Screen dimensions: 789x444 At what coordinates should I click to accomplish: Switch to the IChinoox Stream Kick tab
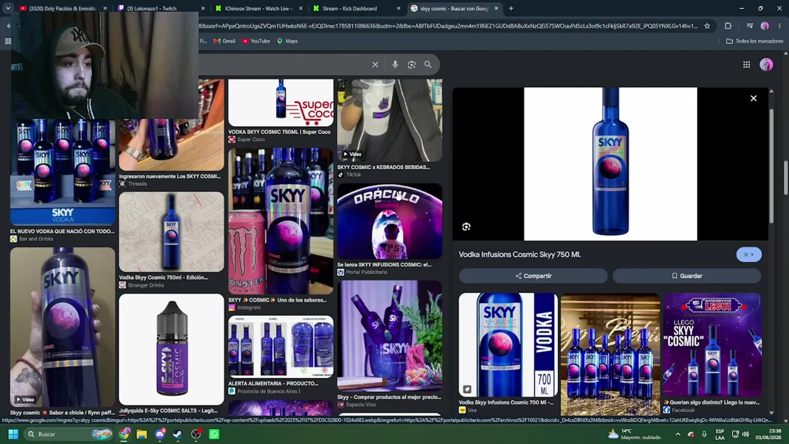point(258,9)
